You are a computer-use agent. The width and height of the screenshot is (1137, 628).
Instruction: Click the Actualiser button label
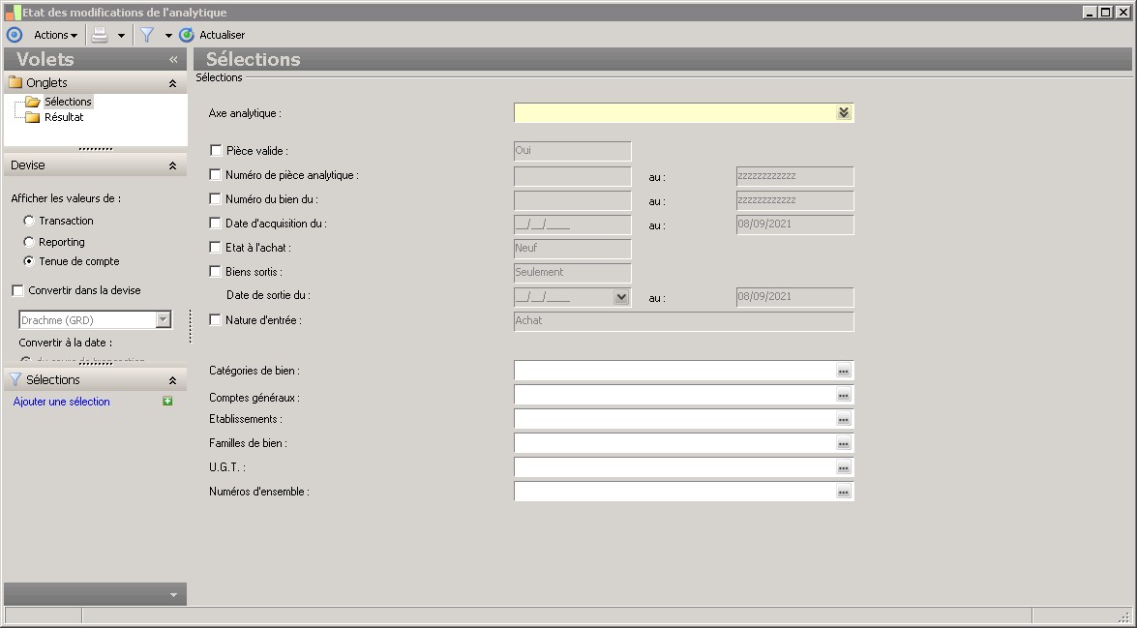click(x=222, y=35)
